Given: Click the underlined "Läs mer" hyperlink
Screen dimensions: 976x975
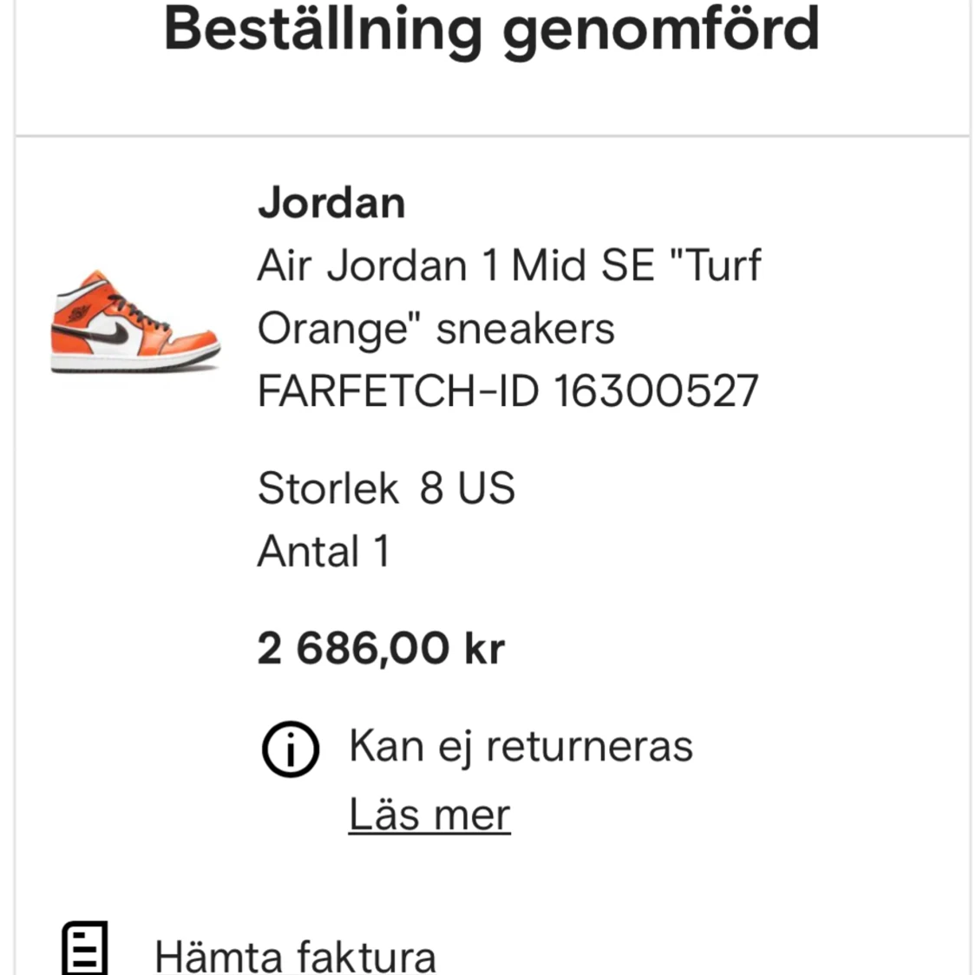Looking at the screenshot, I should (429, 814).
